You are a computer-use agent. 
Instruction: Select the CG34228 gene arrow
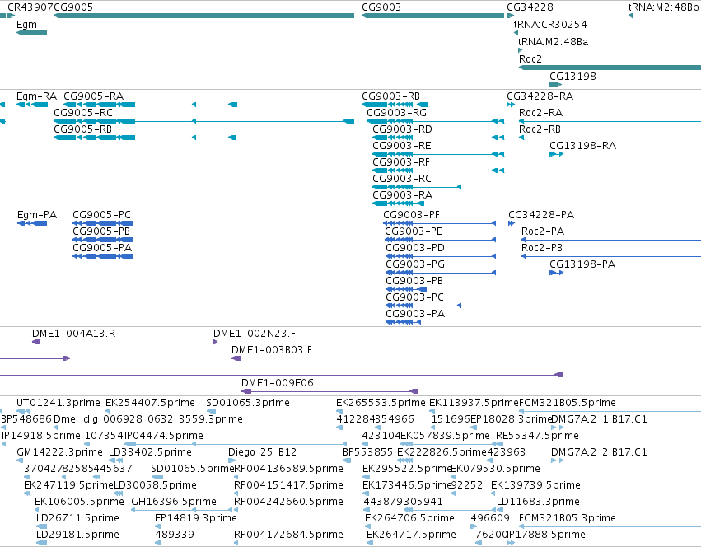pos(510,16)
